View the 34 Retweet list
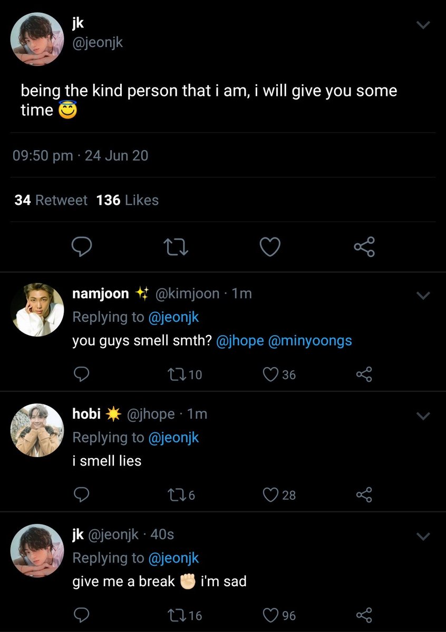The width and height of the screenshot is (446, 632). [51, 200]
